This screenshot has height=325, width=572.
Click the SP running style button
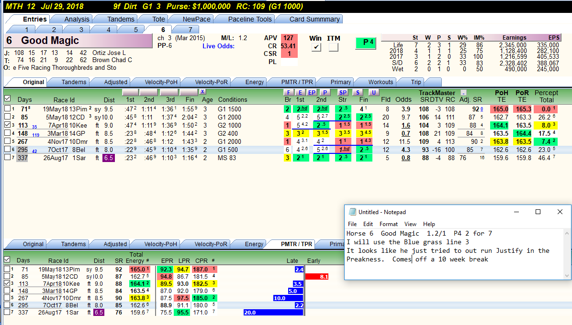pos(343,92)
